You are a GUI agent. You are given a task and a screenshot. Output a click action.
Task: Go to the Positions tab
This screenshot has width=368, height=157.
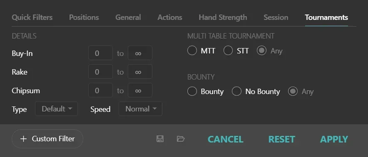[84, 17]
